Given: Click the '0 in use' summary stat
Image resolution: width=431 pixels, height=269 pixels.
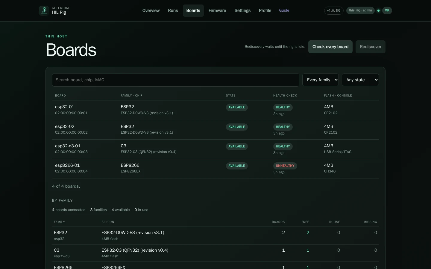Looking at the screenshot, I should [x=141, y=210].
